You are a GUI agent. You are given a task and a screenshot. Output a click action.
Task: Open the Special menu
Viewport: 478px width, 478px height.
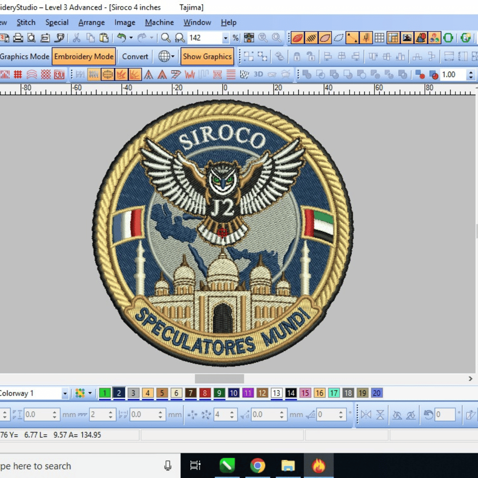(x=57, y=23)
